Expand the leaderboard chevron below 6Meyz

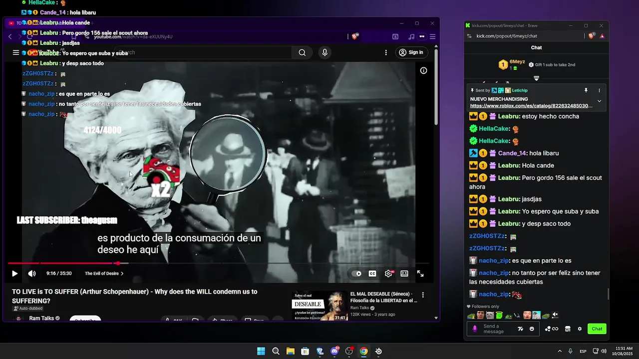click(x=536, y=78)
